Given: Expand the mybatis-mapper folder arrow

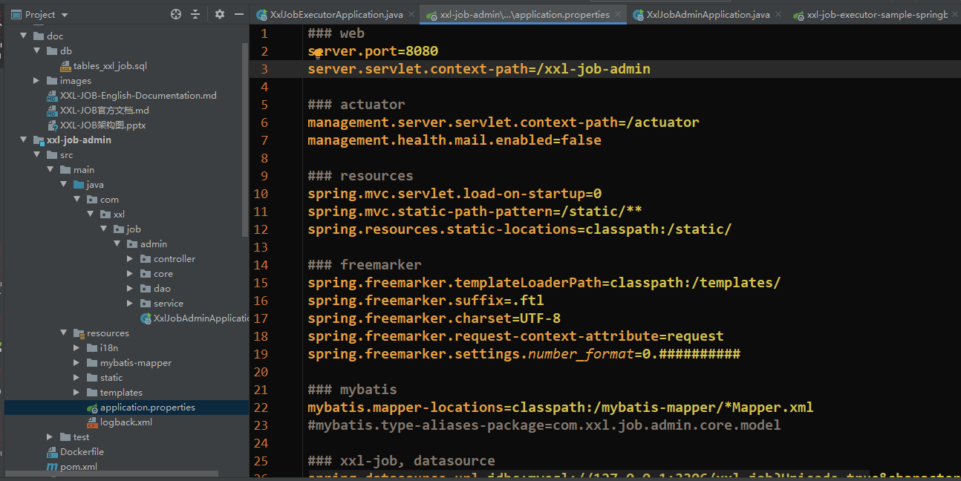Looking at the screenshot, I should point(76,363).
